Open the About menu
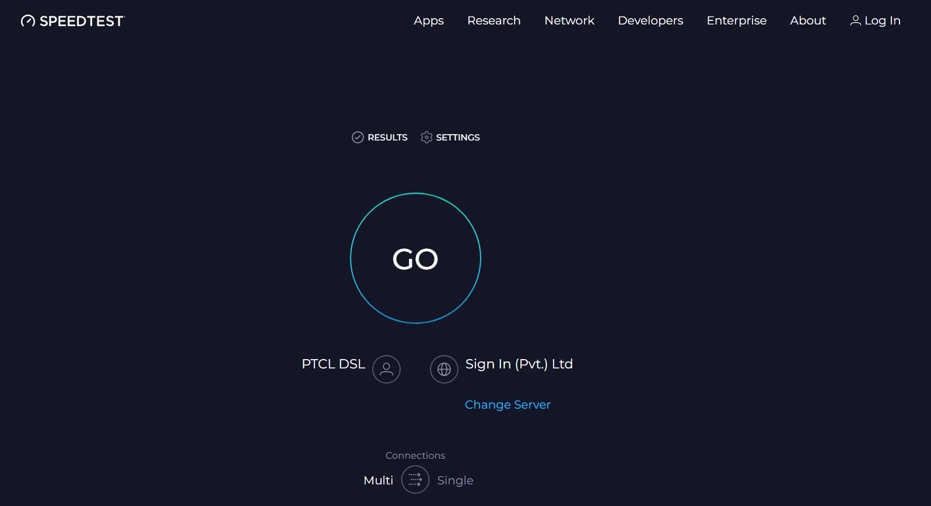The image size is (931, 506). tap(808, 20)
